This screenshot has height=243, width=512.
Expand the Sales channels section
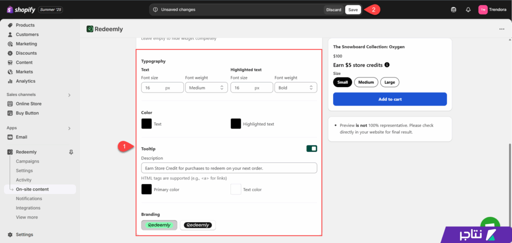pos(69,95)
